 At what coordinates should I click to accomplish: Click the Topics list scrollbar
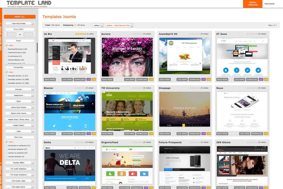(x=37, y=48)
